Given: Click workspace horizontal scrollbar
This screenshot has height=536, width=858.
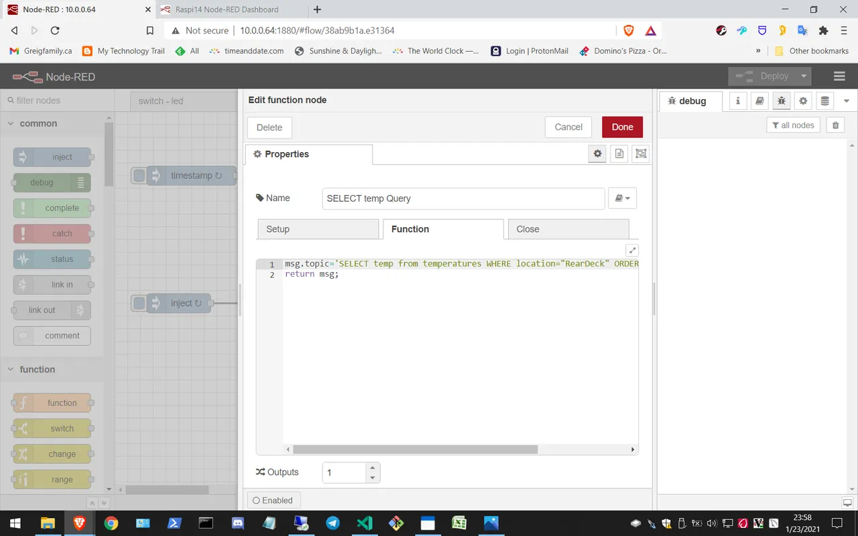Looking at the screenshot, I should click(x=167, y=490).
